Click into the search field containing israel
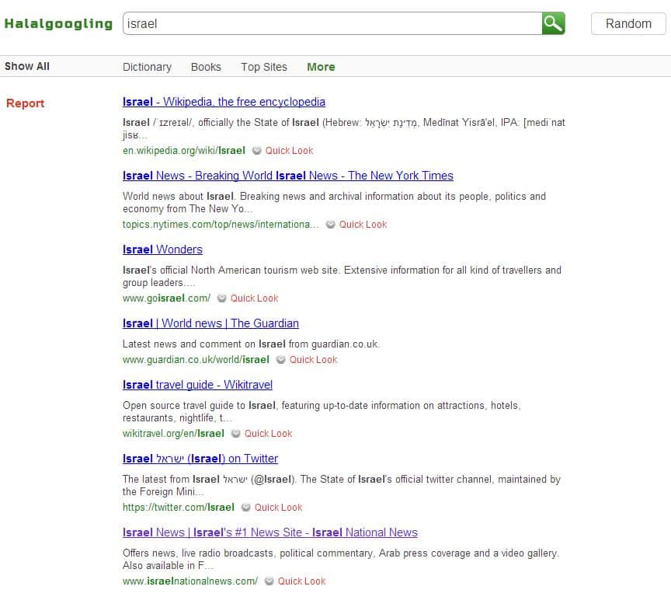The width and height of the screenshot is (671, 597). (x=332, y=23)
